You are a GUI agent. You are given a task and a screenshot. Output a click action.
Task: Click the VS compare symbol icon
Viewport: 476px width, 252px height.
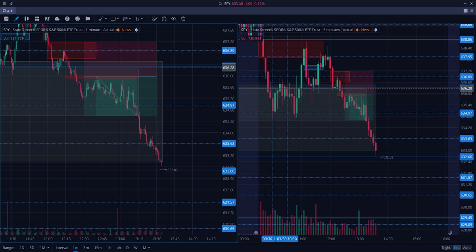(47, 18)
